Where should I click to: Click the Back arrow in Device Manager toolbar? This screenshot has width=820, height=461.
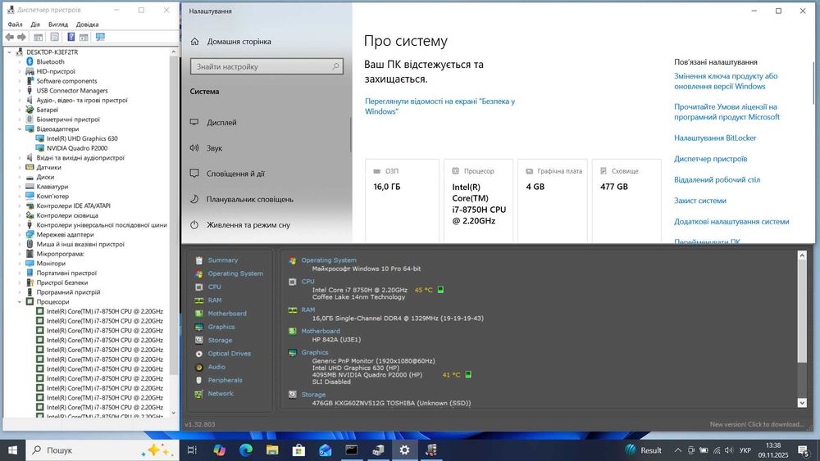coord(9,37)
